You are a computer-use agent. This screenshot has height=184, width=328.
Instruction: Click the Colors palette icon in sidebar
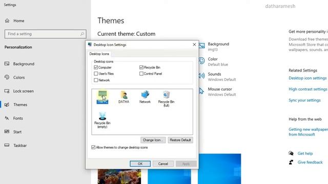(x=7, y=77)
